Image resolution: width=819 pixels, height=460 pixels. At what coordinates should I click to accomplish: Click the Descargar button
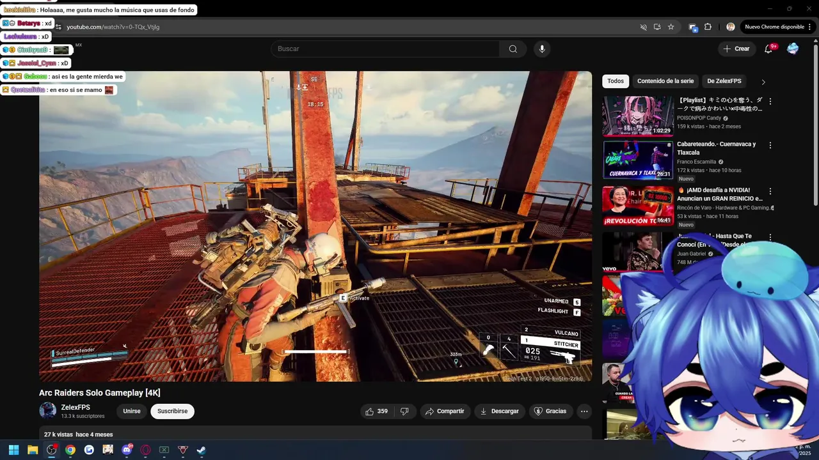[x=500, y=411]
